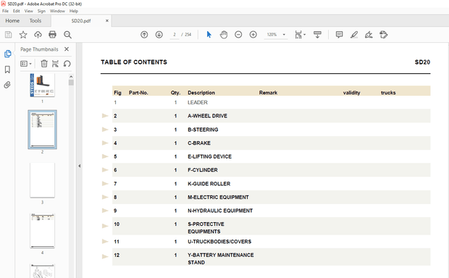The height and width of the screenshot is (278, 449).
Task: Expand the F-CYLINDER row arrow
Action: [x=105, y=170]
